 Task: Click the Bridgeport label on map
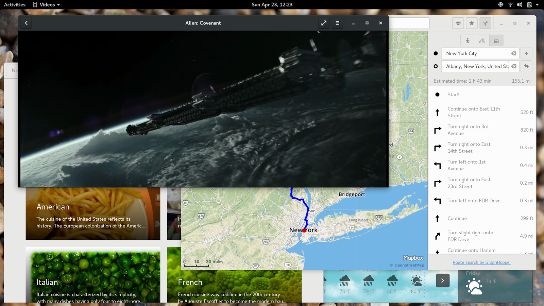click(352, 194)
